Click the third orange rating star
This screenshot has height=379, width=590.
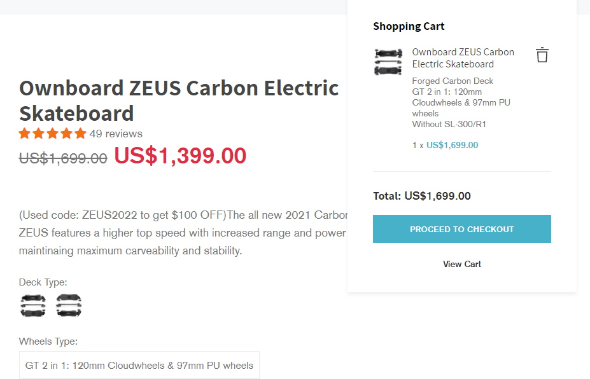coord(53,134)
